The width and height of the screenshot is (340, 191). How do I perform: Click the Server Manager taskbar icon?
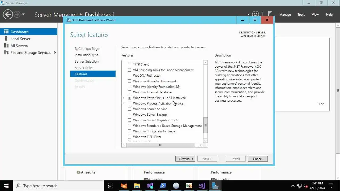point(215,186)
